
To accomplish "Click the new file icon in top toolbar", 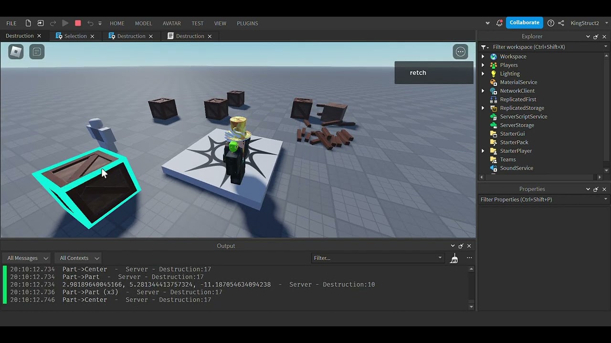I will [28, 23].
